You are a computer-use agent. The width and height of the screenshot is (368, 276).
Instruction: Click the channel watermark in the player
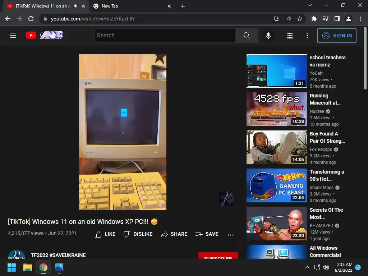click(226, 198)
